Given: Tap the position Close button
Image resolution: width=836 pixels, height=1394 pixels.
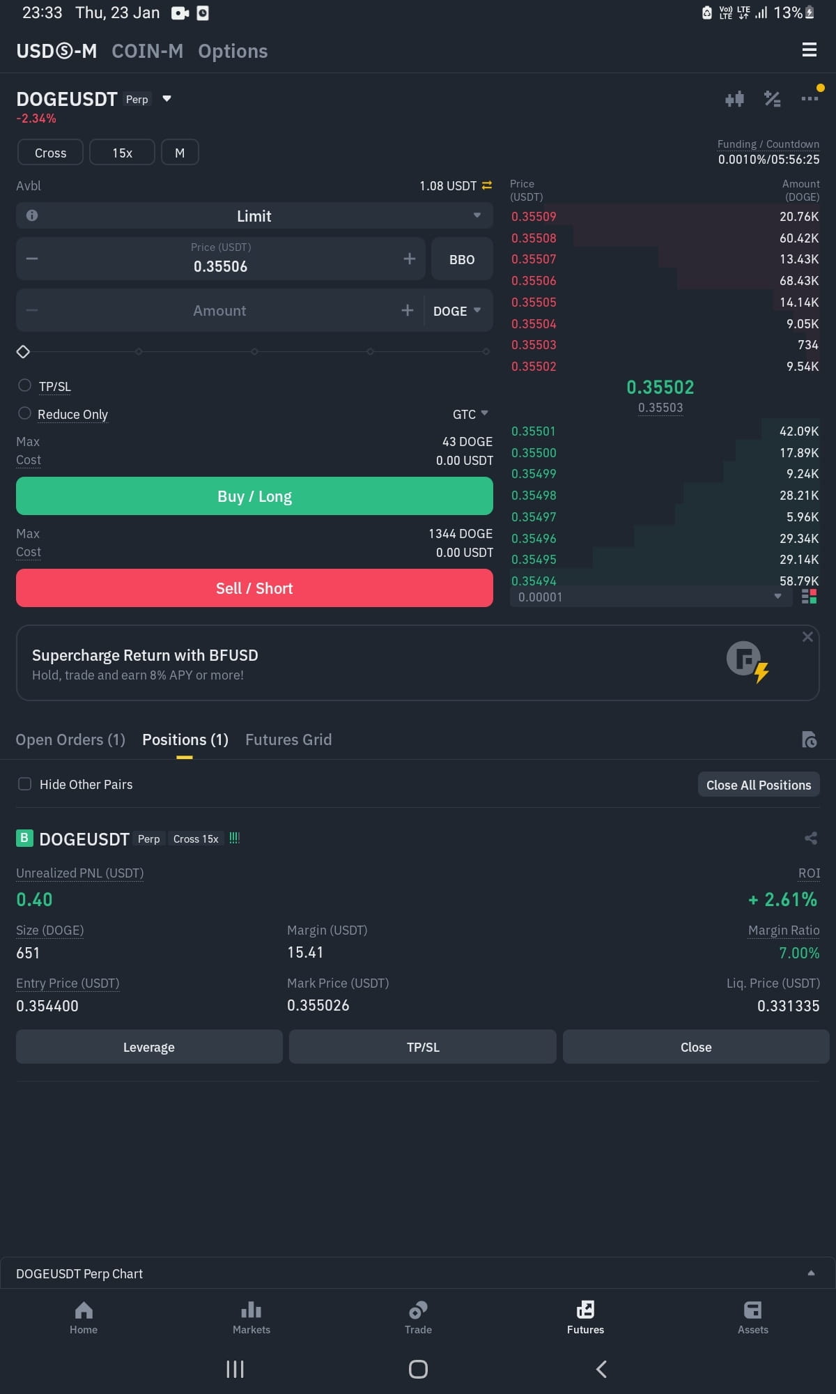Looking at the screenshot, I should [696, 1047].
